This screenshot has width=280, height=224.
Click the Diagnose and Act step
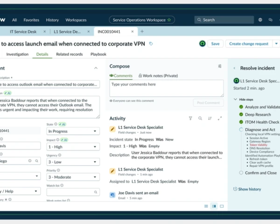pyautogui.click(x=260, y=130)
